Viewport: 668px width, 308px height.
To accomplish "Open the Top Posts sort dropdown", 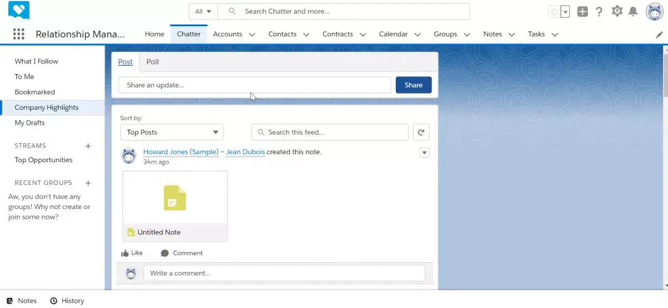I will pos(171,132).
